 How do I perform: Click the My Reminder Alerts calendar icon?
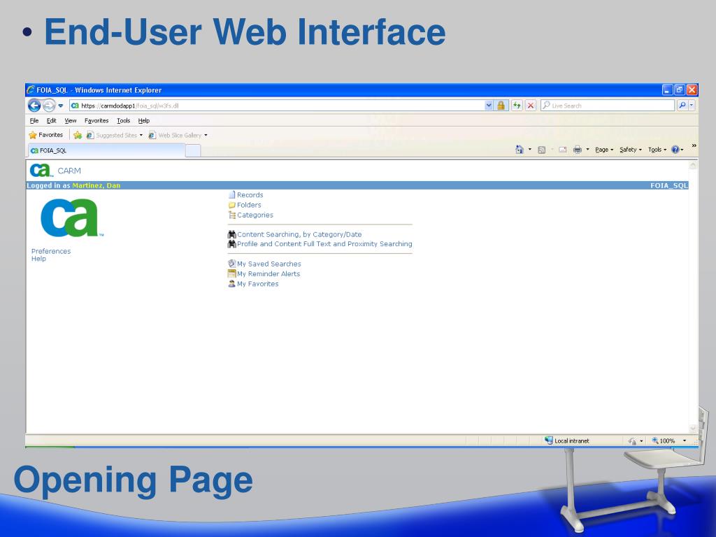coord(231,273)
